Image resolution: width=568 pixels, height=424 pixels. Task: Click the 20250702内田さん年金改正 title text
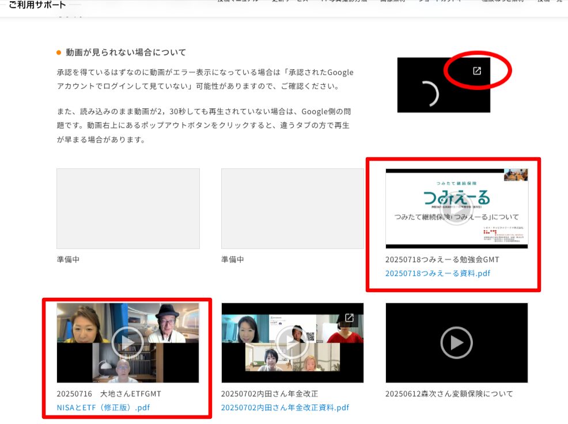pyautogui.click(x=270, y=393)
